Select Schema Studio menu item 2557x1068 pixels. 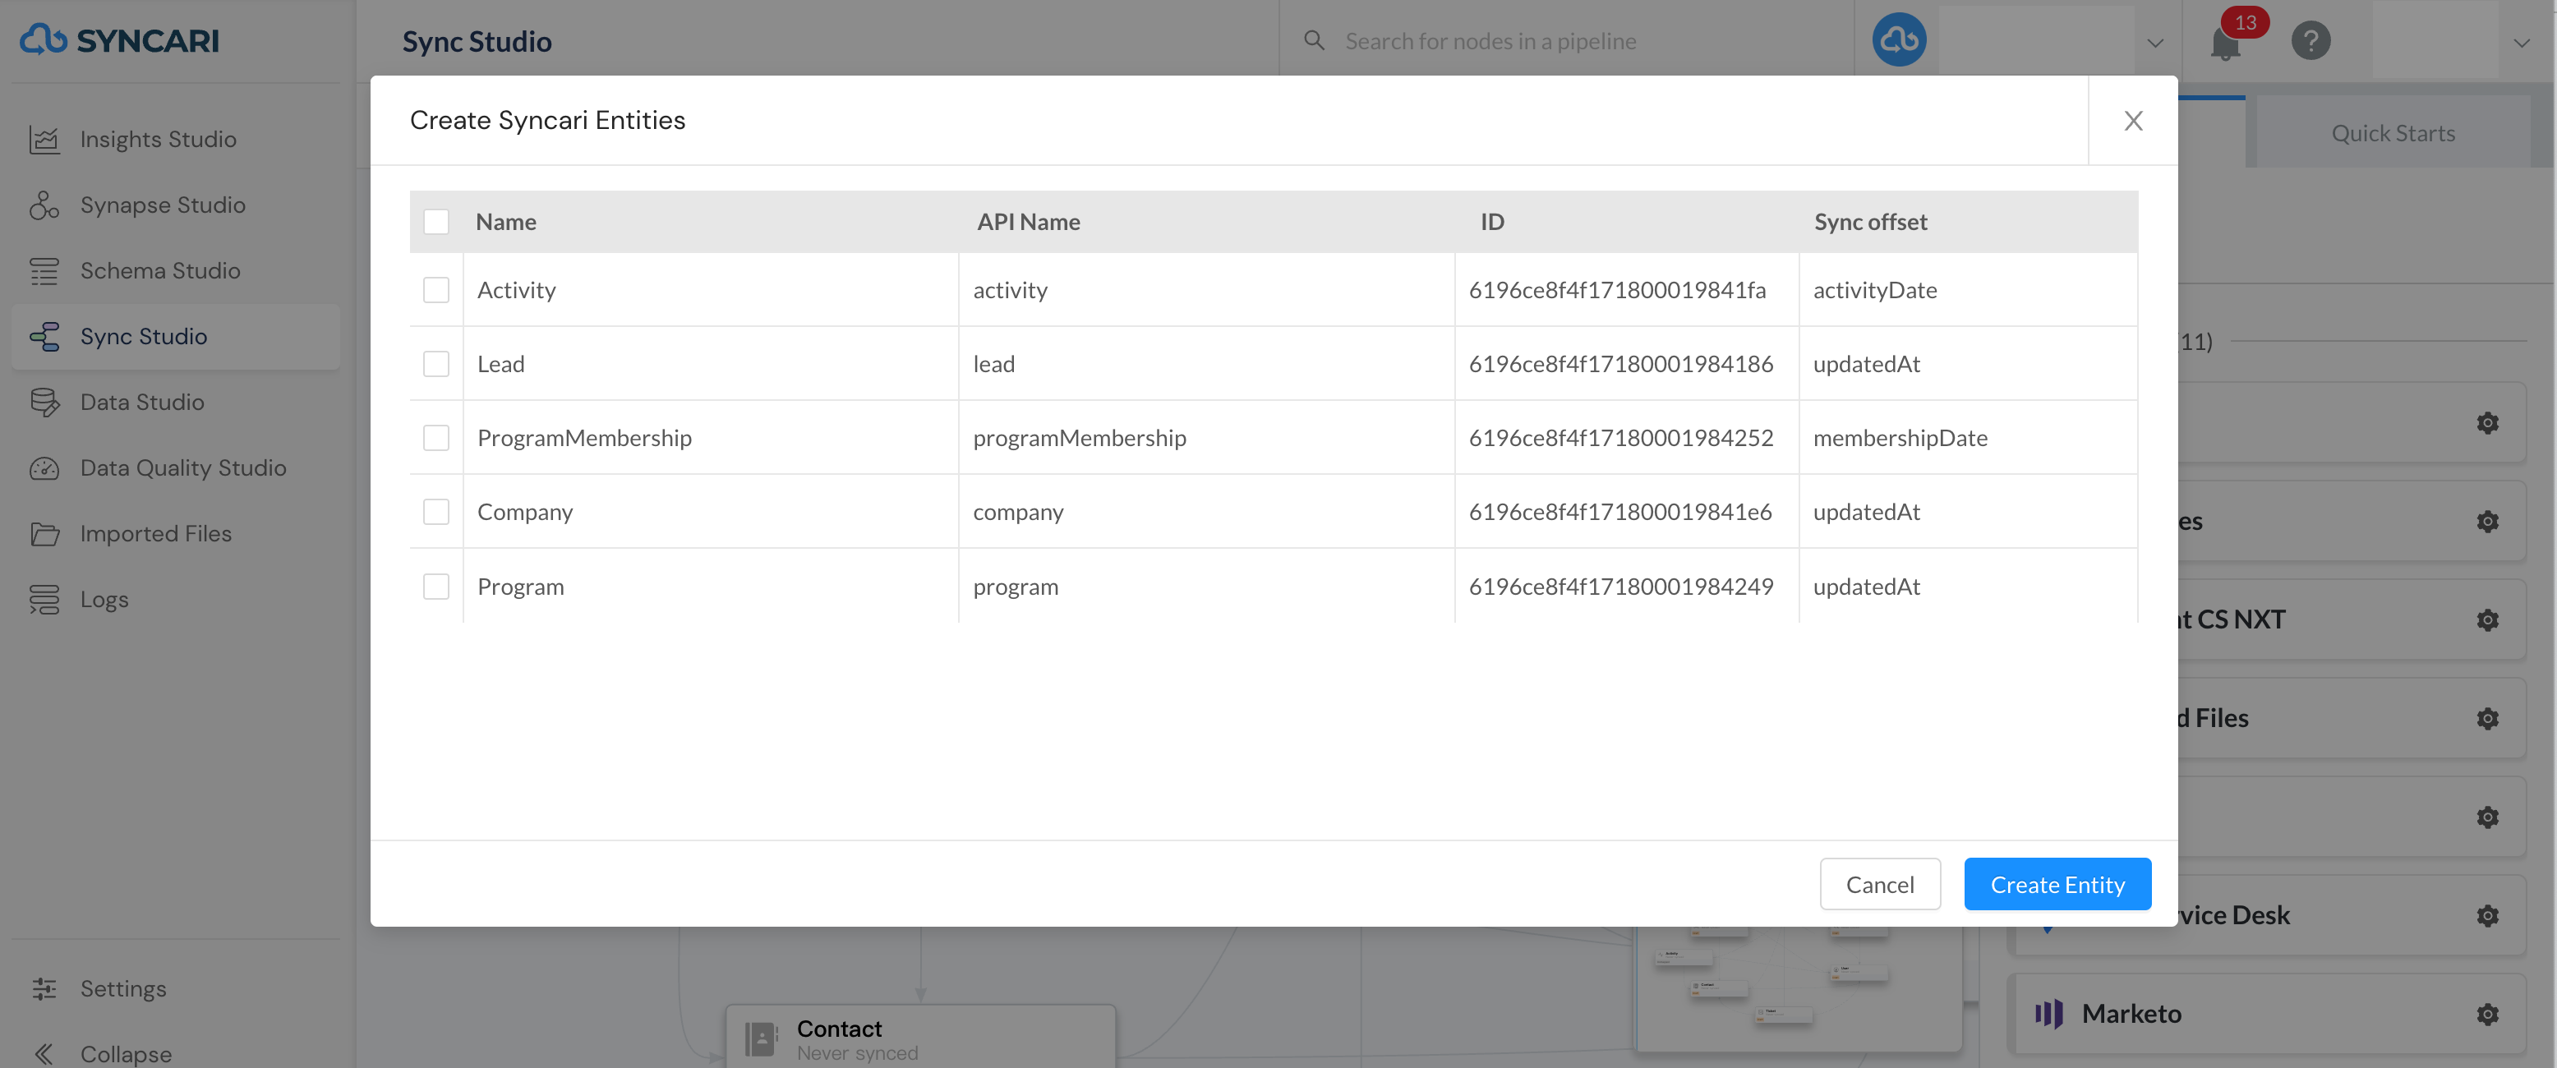[176, 271]
